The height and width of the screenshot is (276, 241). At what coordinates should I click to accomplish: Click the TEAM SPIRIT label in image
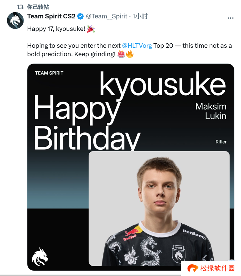point(49,73)
